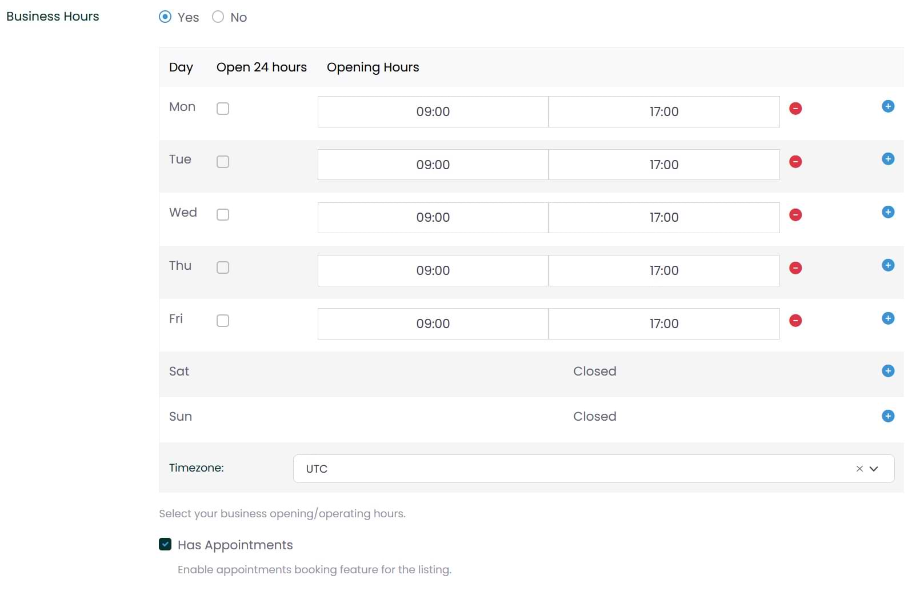Select No for Business Hours
The height and width of the screenshot is (591, 912).
[218, 17]
